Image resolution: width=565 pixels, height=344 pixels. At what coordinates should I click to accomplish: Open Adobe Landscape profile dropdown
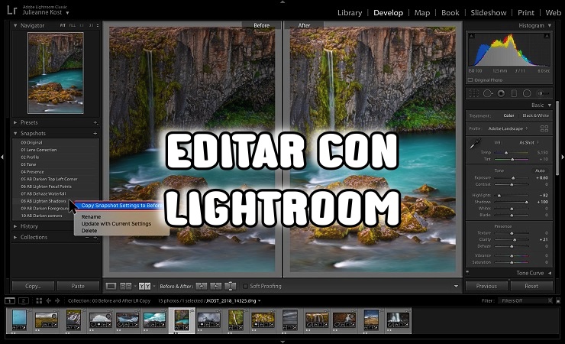[x=508, y=128]
